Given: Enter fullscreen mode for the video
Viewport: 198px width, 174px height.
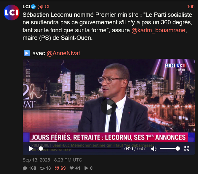Looking at the screenshot, I should pyautogui.click(x=187, y=149).
